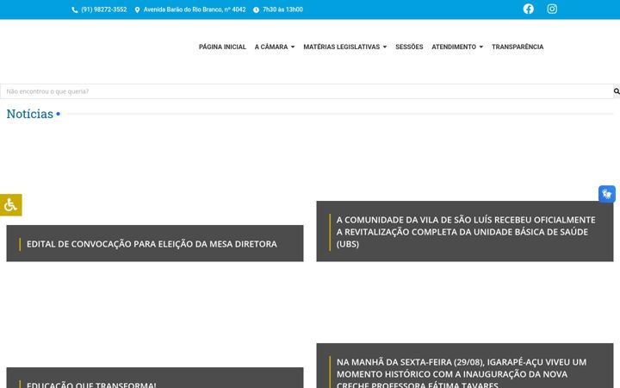Open the Instagram profile icon
Image resolution: width=620 pixels, height=388 pixels.
pyautogui.click(x=552, y=9)
